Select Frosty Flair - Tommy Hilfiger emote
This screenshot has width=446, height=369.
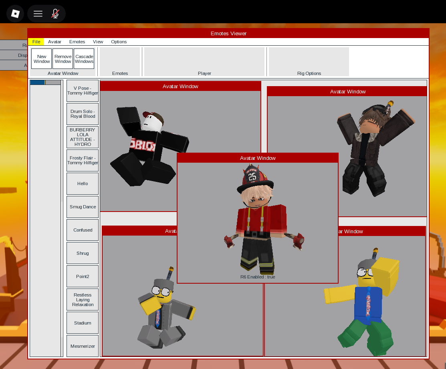pos(83,160)
